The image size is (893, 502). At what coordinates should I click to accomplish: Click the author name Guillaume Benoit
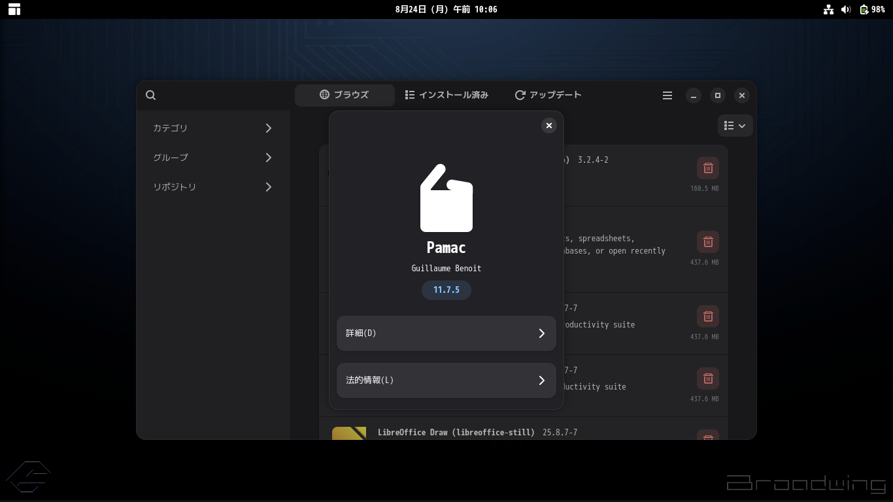[x=446, y=269]
